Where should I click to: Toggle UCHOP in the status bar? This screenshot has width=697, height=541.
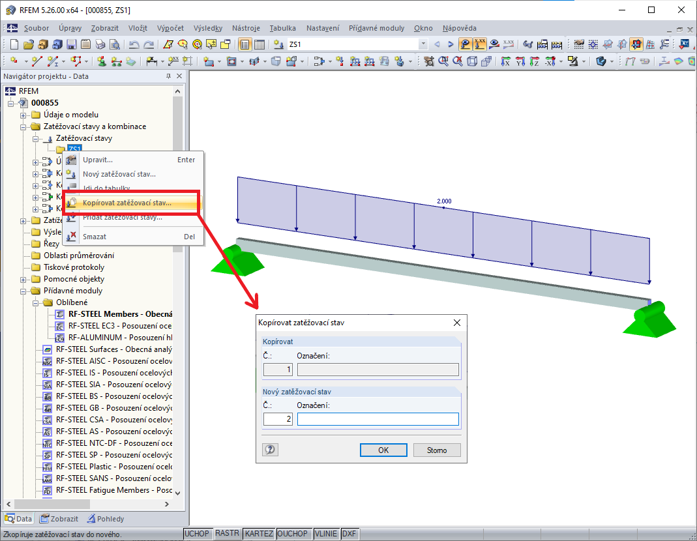196,533
